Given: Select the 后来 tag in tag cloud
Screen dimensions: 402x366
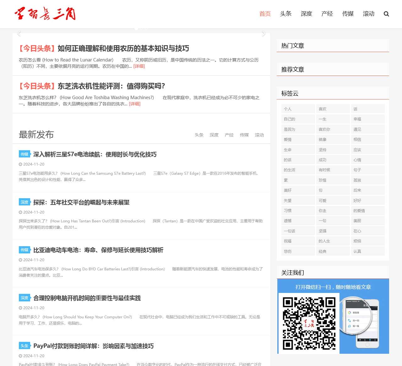Looking at the screenshot, I should click(368, 190).
